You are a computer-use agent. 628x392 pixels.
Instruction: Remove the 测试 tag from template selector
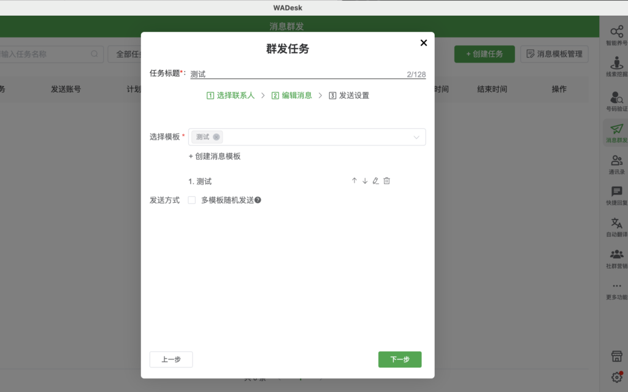[216, 137]
